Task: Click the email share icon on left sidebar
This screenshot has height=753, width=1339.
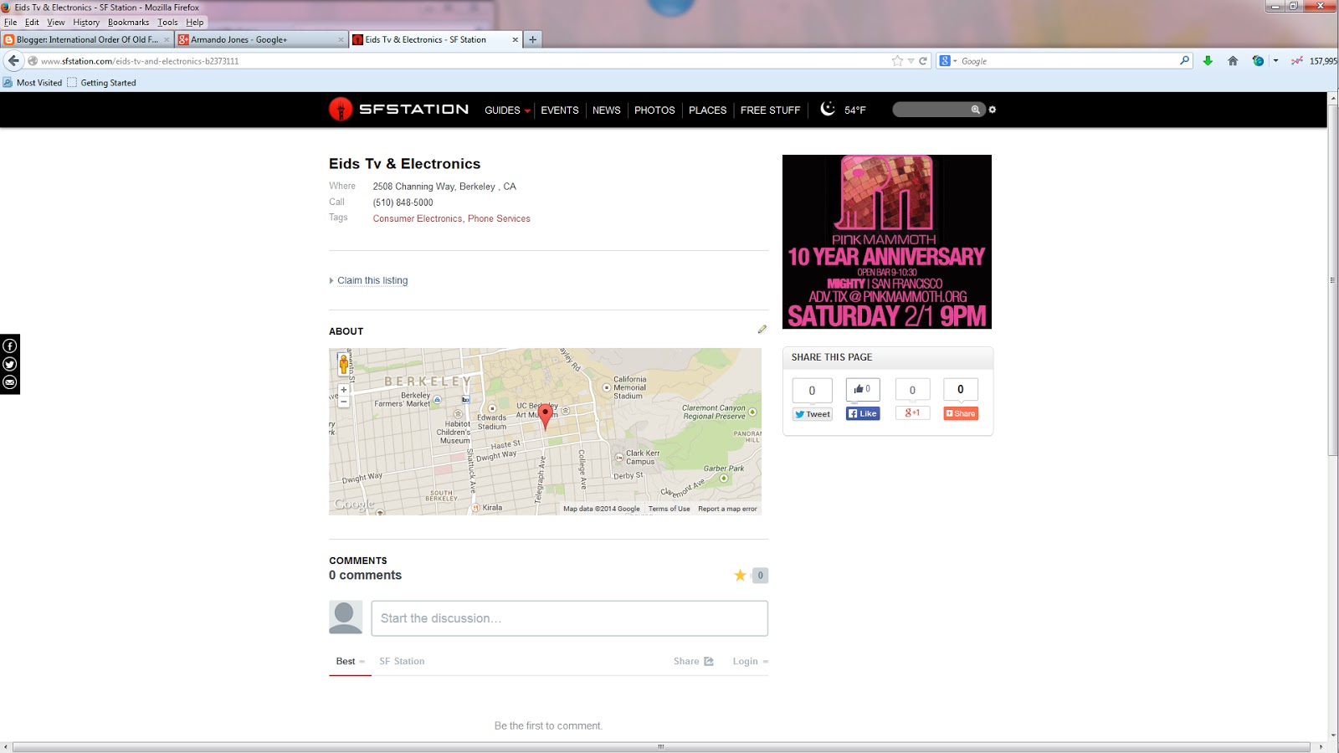Action: pos(10,382)
